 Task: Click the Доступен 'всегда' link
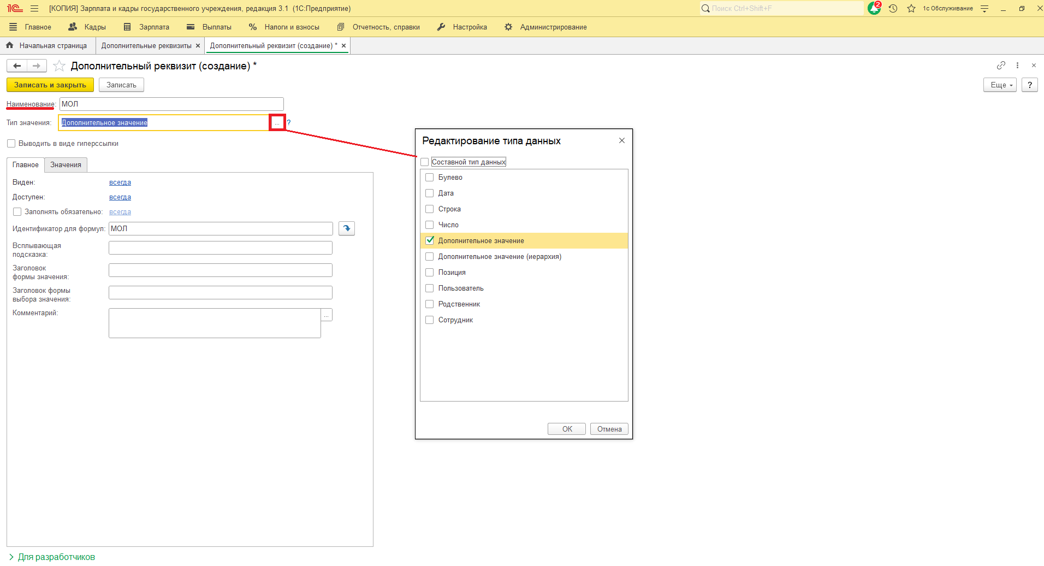coord(120,197)
